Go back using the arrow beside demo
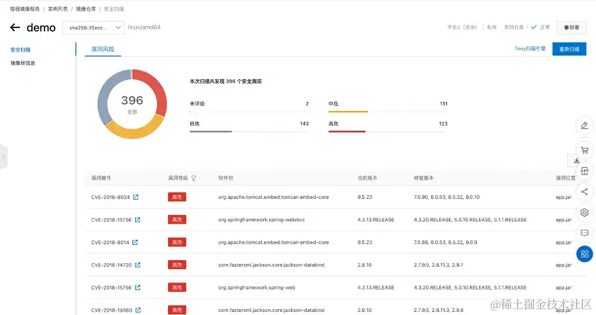The width and height of the screenshot is (596, 315). click(15, 27)
